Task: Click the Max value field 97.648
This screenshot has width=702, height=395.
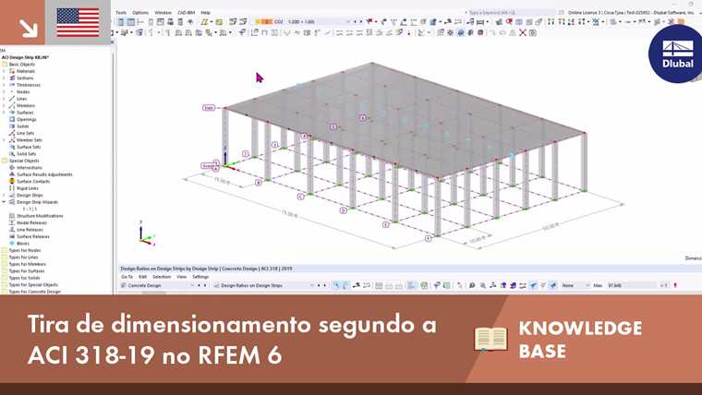Action: pos(631,285)
